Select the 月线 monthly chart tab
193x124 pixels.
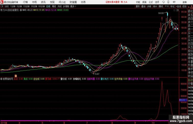(x=59, y=6)
